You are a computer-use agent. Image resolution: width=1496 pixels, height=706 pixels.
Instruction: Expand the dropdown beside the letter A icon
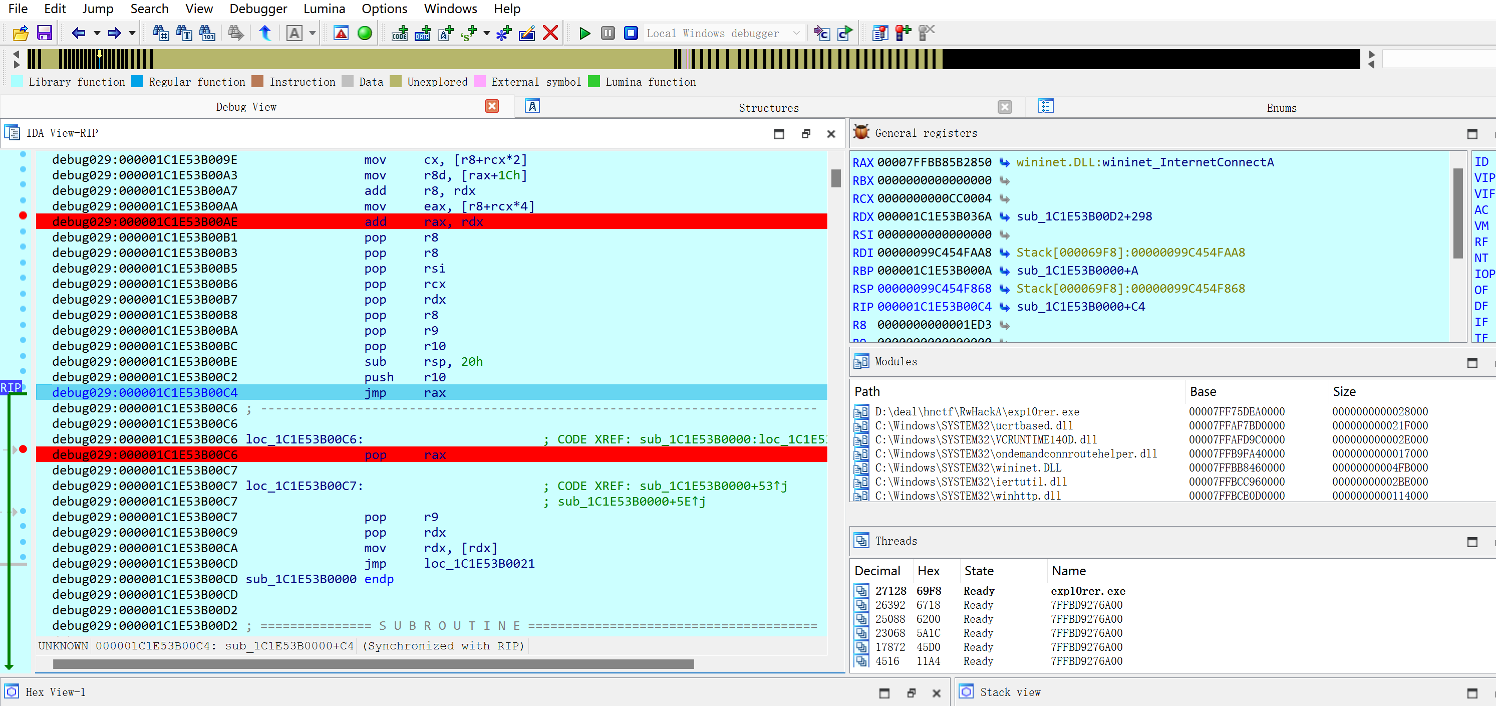click(313, 33)
